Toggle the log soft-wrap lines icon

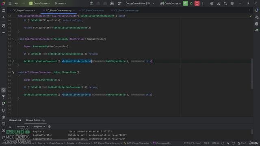coord(10,127)
